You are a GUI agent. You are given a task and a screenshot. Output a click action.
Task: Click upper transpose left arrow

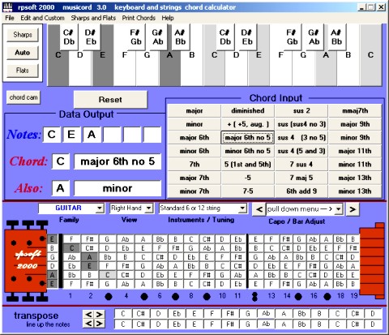tap(88, 315)
